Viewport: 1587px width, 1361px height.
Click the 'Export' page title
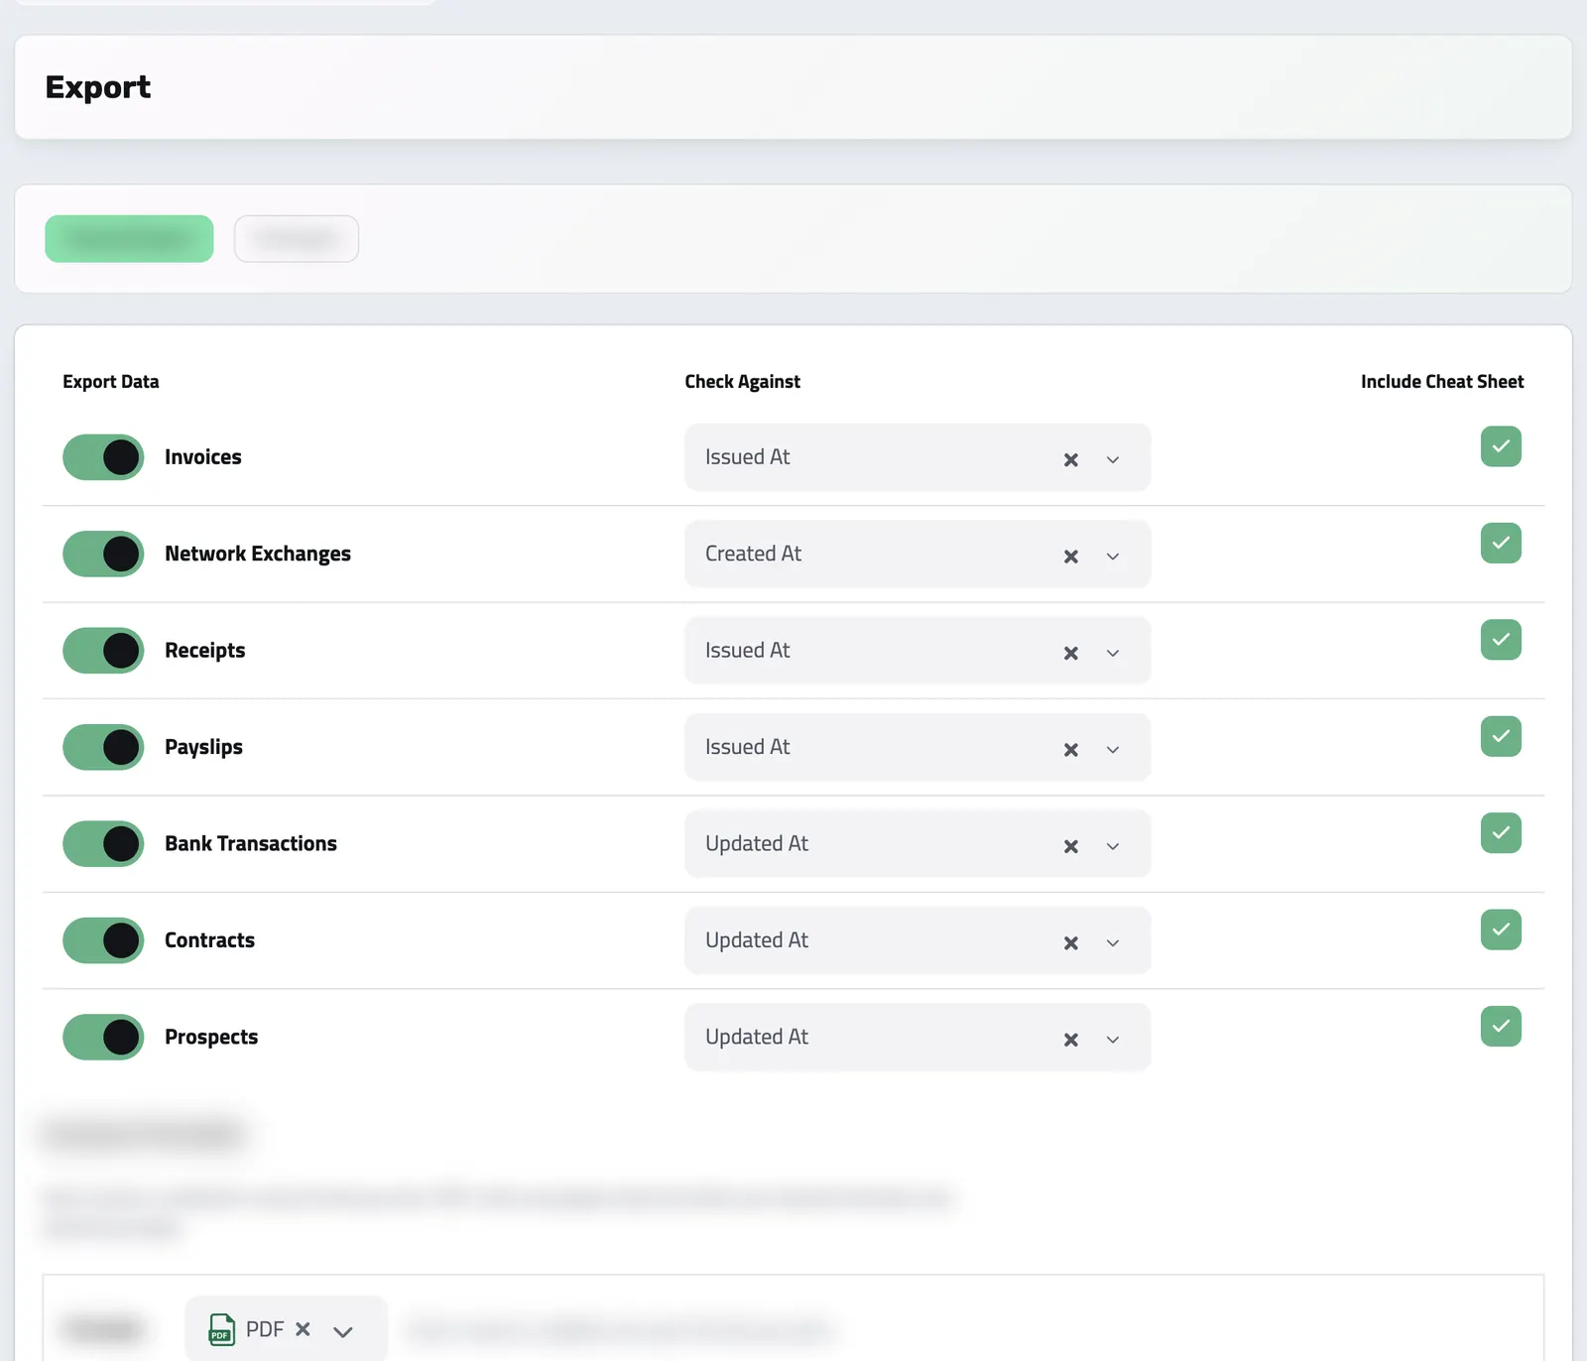coord(98,87)
